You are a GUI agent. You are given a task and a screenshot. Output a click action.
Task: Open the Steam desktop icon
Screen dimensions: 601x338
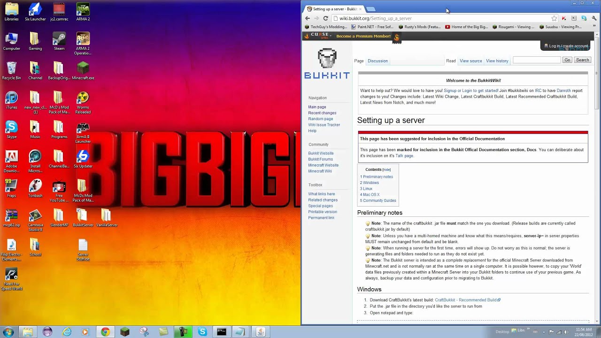(x=59, y=42)
